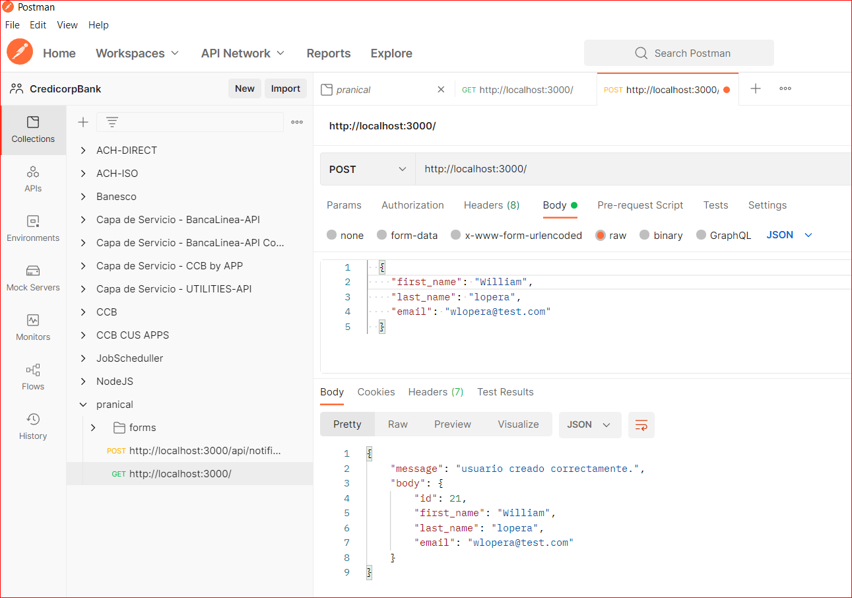Screen dimensions: 852x598
Task: Open the Flows sidebar panel
Action: pos(33,378)
